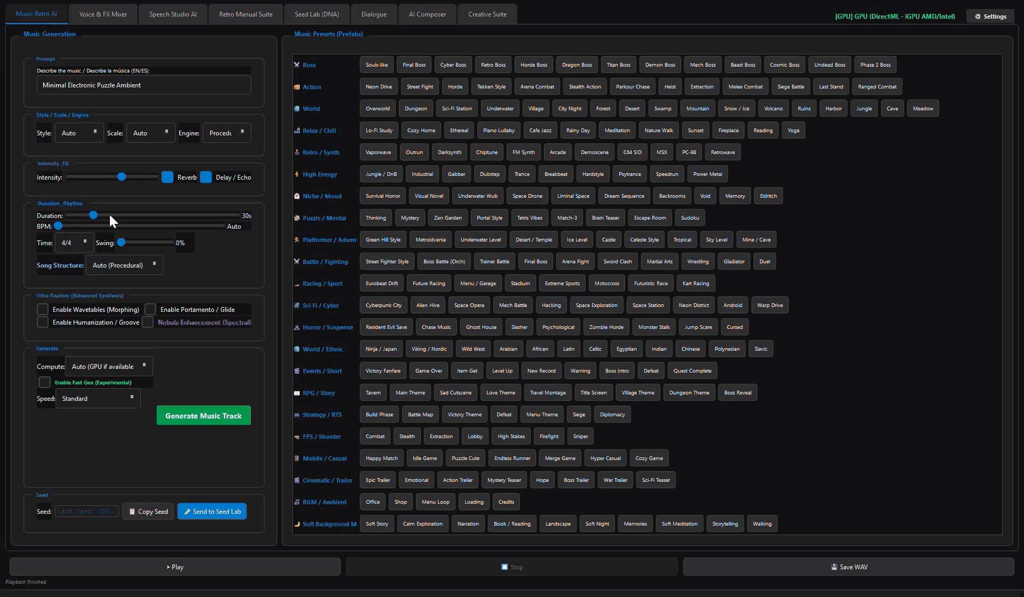Click the Last Seed input field
The width and height of the screenshot is (1024, 597).
(x=86, y=512)
